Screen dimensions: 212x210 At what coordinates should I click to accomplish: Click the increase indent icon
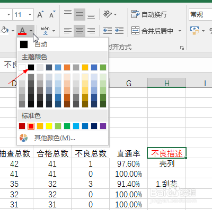[x=119, y=31]
